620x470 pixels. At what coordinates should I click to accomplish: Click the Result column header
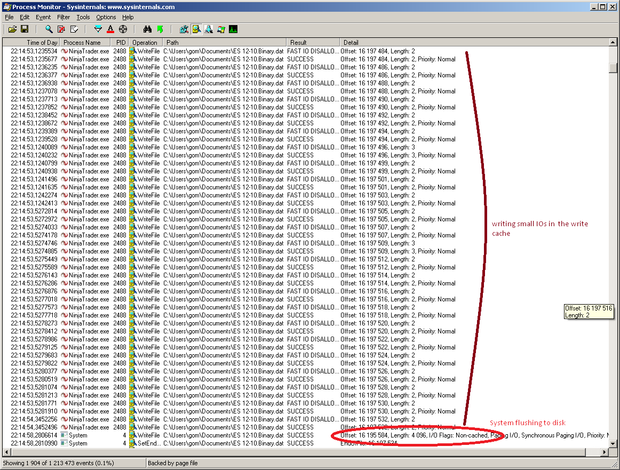tap(313, 43)
